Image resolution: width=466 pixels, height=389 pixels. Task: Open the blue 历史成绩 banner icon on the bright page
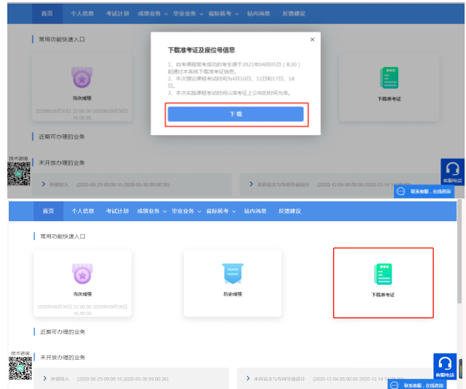click(x=233, y=274)
